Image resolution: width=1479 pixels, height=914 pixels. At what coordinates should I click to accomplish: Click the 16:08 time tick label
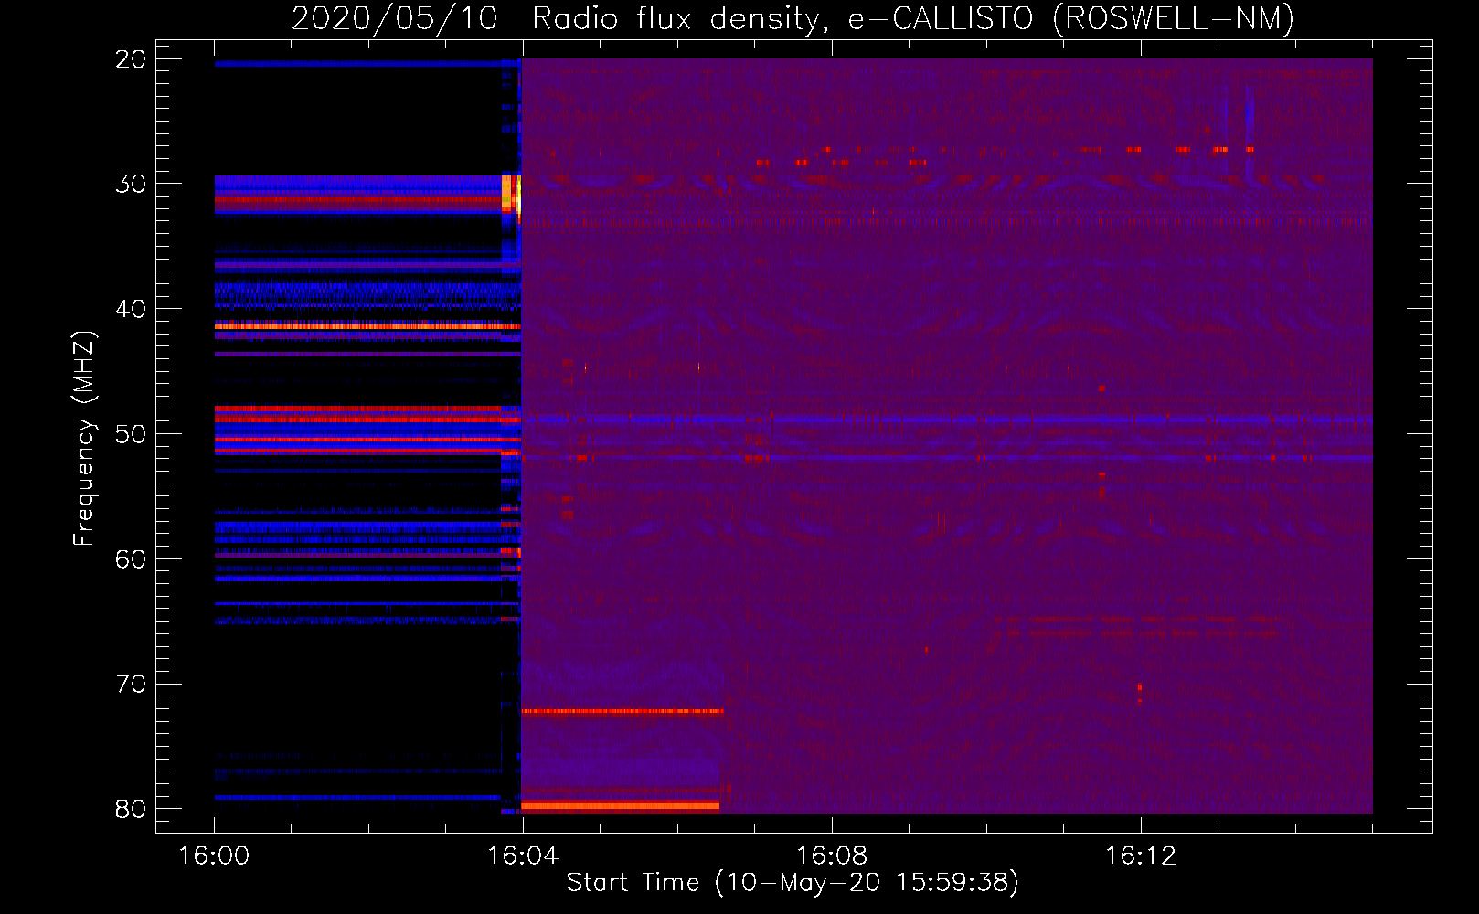832,856
